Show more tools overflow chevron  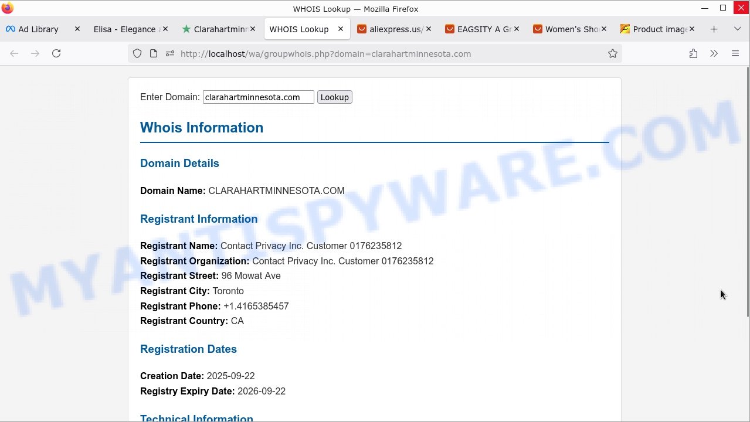coord(714,53)
